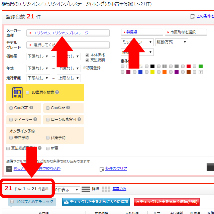
Task: Select the red body color swatch
Action: click(x=189, y=67)
